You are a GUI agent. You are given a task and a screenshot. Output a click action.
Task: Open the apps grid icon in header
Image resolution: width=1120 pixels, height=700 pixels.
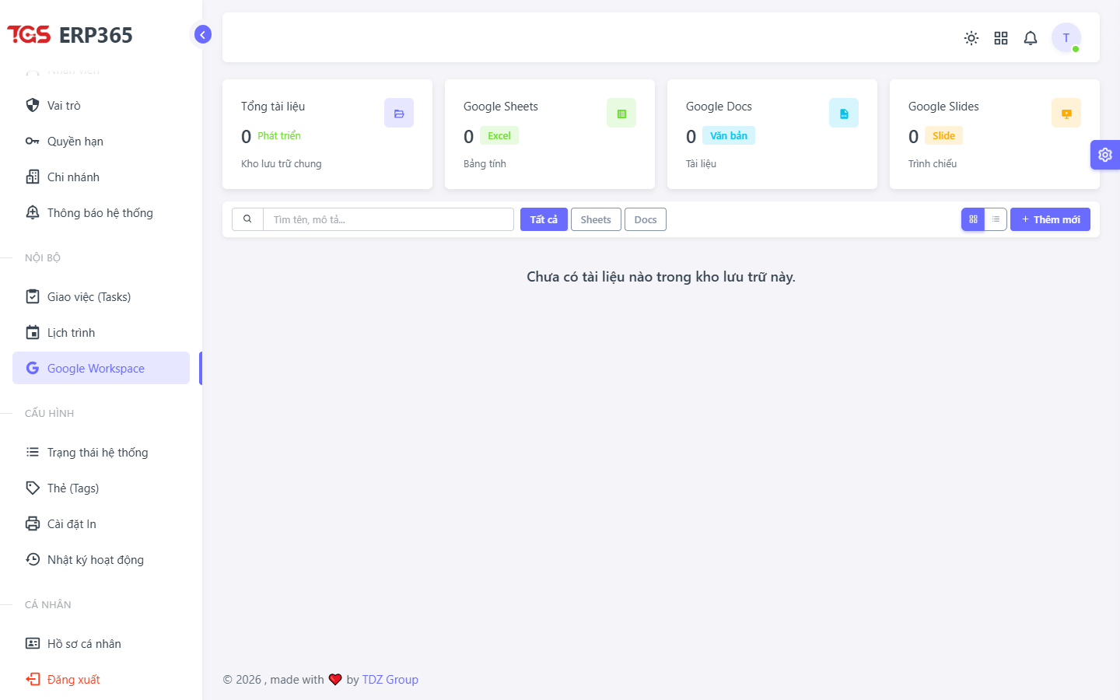click(x=1001, y=38)
